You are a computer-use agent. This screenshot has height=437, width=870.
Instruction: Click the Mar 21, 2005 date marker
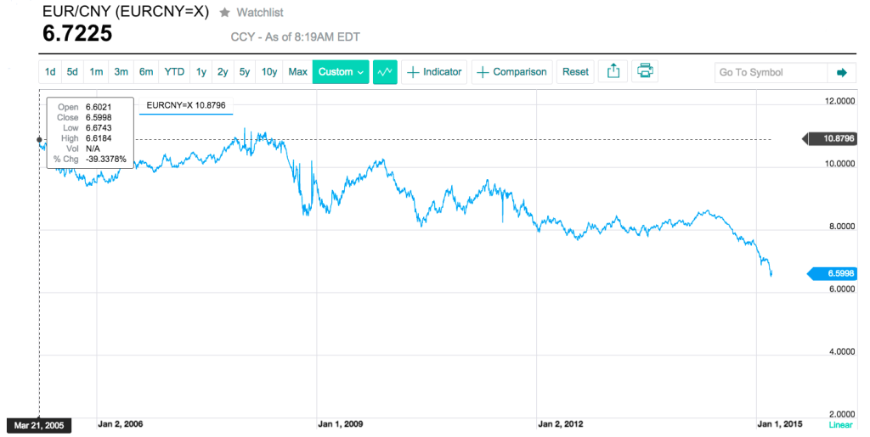click(x=39, y=425)
